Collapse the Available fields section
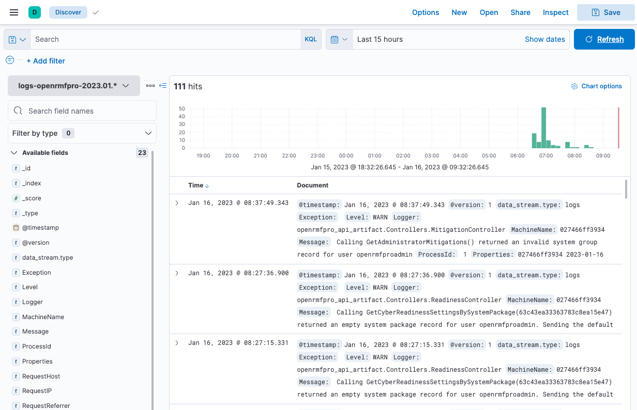Screen dimensions: 637x410 (13, 153)
